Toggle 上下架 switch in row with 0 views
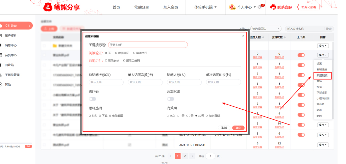 click(301, 55)
